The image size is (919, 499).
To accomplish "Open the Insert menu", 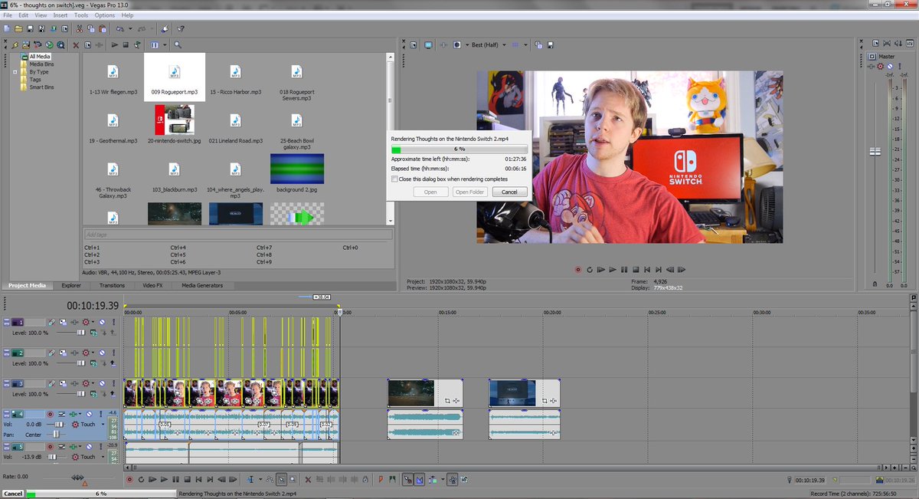I will click(x=60, y=15).
